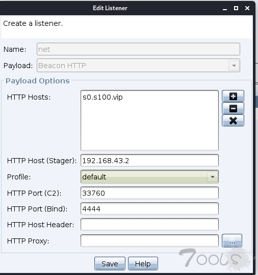Image resolution: width=258 pixels, height=275 pixels.
Task: Open the Profile dropdown arrow
Action: click(x=213, y=176)
